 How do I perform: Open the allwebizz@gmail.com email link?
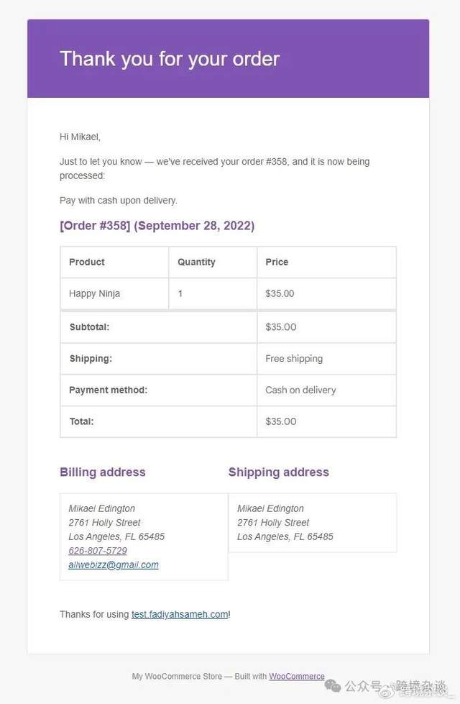(x=114, y=565)
